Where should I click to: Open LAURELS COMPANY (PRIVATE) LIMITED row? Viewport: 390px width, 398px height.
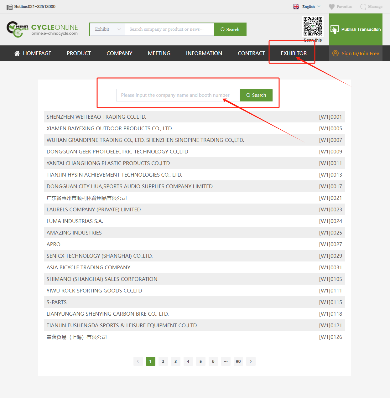click(194, 209)
